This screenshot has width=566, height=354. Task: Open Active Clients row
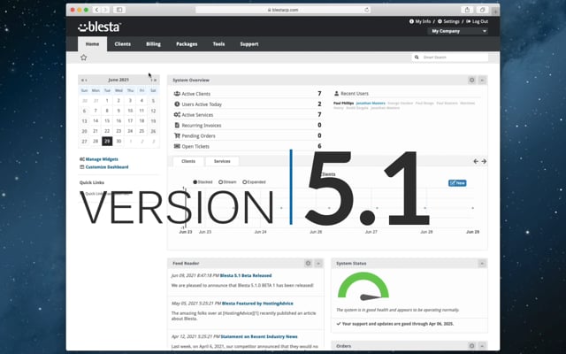pyautogui.click(x=248, y=94)
